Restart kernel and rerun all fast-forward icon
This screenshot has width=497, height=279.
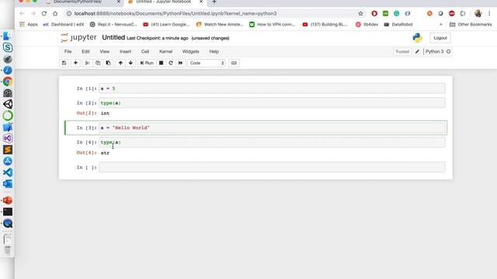click(180, 63)
